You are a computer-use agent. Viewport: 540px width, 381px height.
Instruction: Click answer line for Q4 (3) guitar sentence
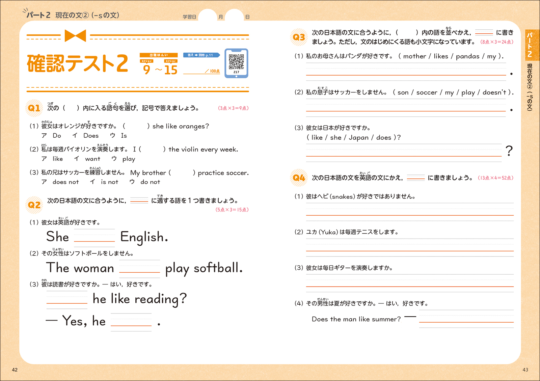click(410, 283)
